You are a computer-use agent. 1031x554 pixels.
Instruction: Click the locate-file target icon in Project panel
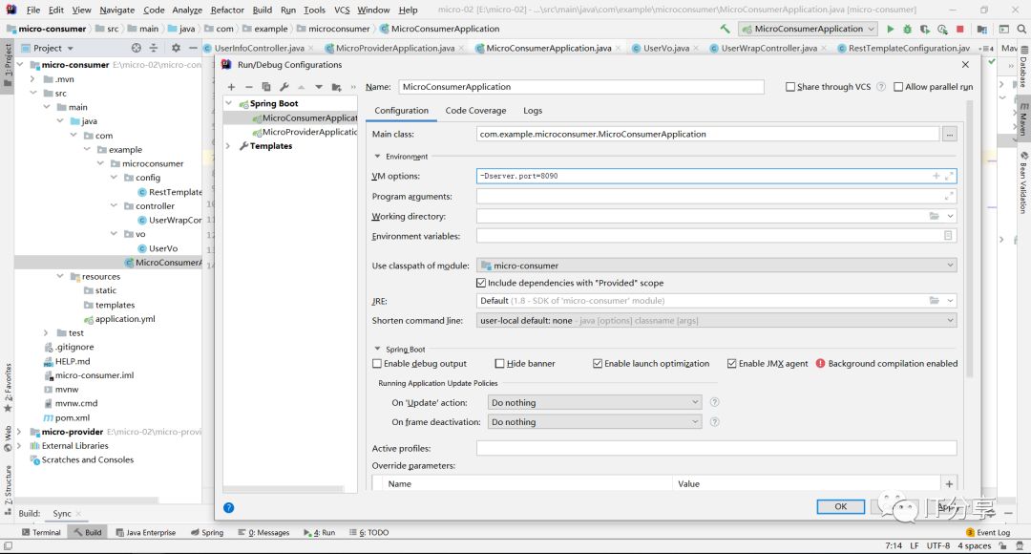click(x=137, y=48)
